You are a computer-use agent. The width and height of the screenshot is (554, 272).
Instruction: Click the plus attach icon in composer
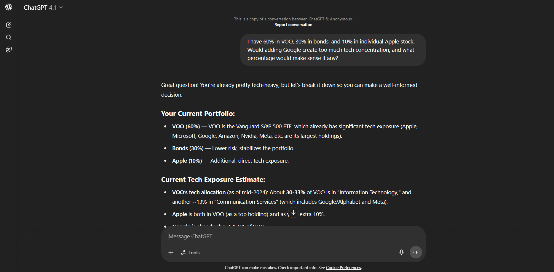coord(171,252)
